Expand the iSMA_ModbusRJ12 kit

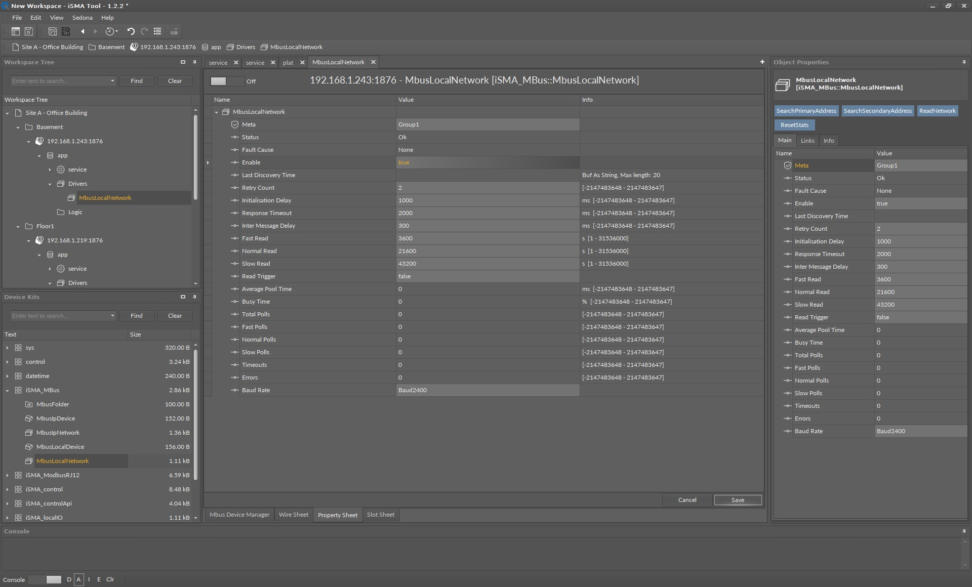click(x=7, y=475)
